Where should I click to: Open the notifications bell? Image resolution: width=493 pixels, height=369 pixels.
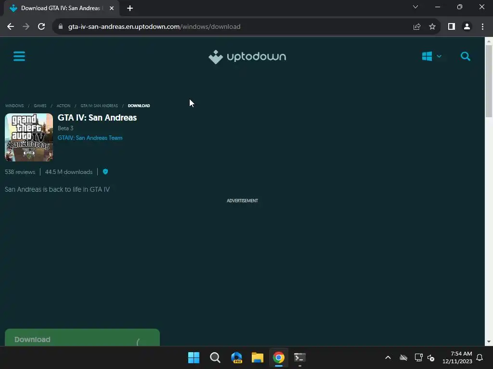480,357
